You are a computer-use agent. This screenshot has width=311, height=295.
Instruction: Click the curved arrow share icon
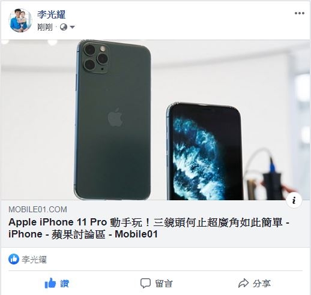243,283
